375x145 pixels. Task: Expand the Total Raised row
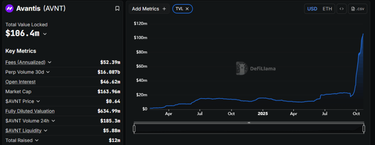coord(37,141)
